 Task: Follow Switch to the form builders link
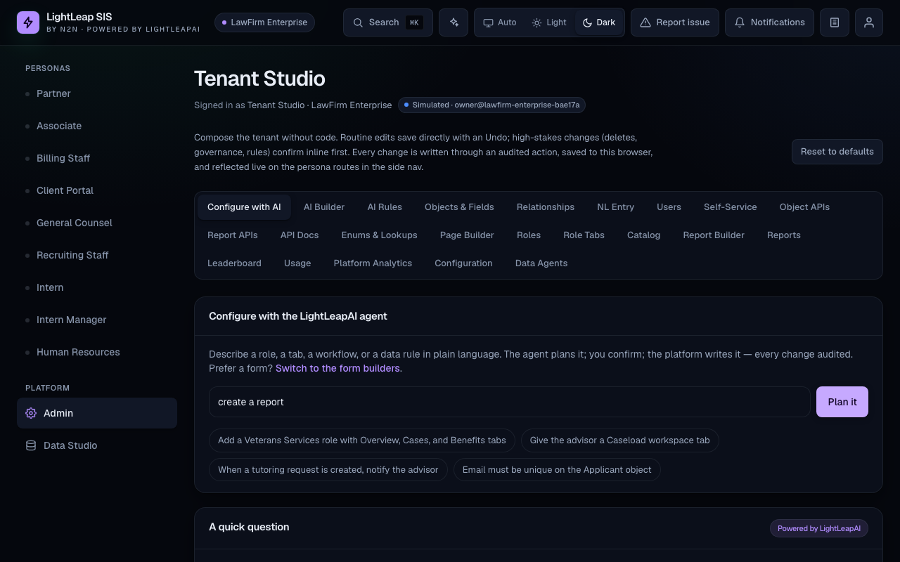click(337, 368)
